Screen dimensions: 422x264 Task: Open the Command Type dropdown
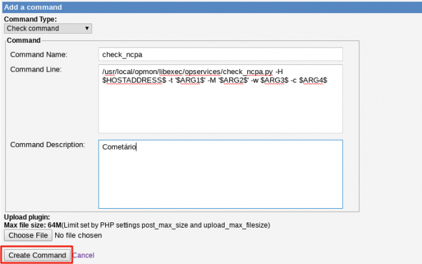pyautogui.click(x=47, y=29)
